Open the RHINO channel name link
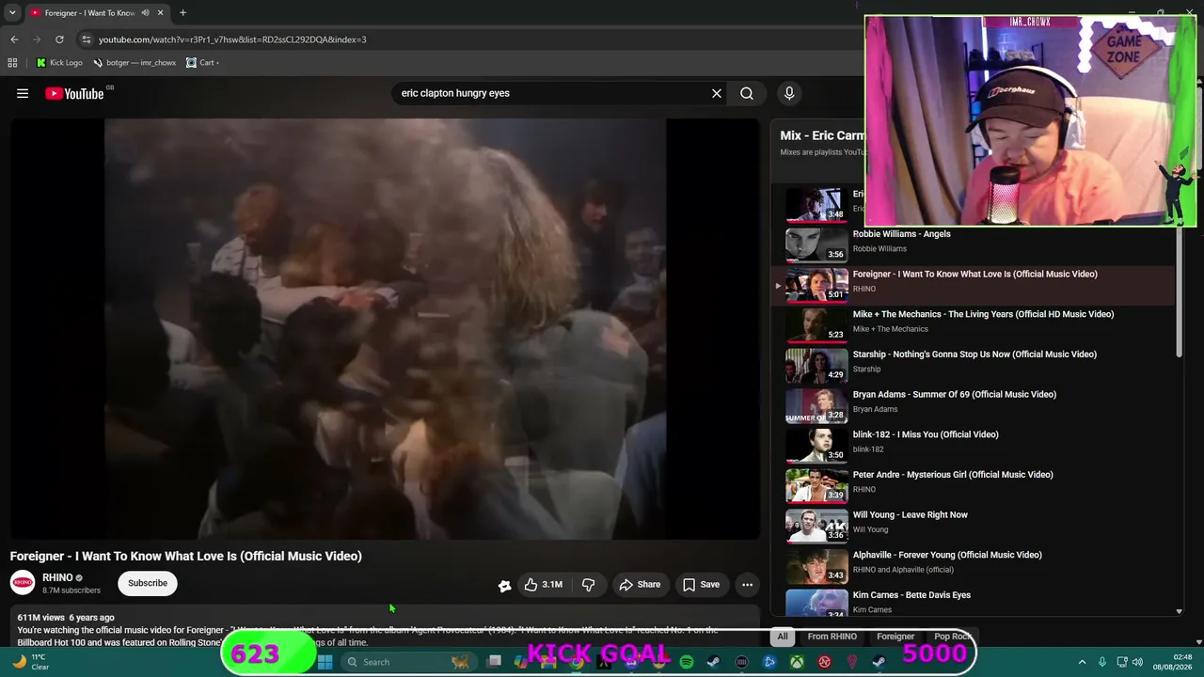1204x677 pixels. click(x=57, y=577)
